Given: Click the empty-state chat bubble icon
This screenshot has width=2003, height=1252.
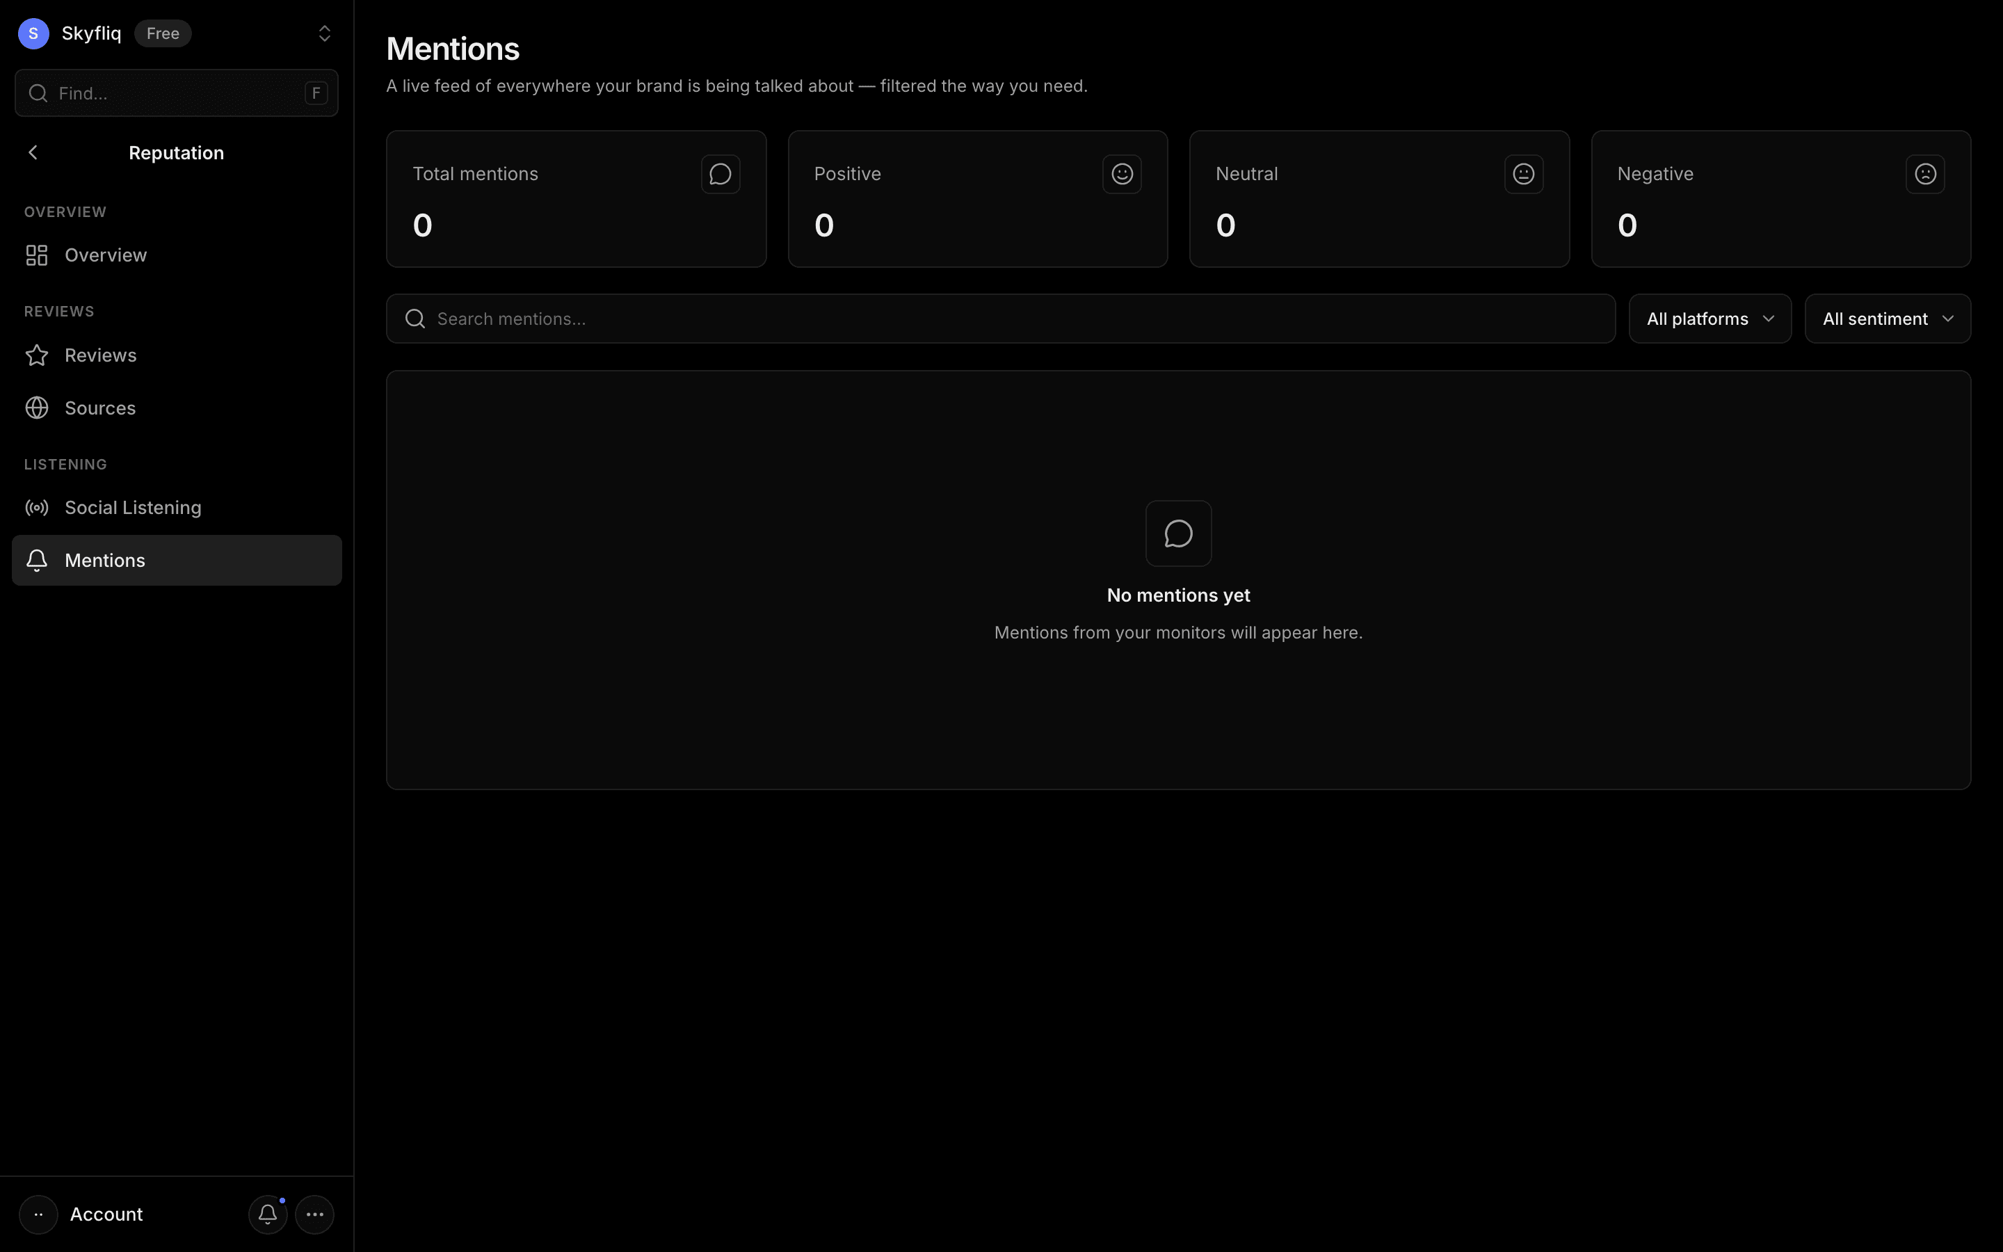Looking at the screenshot, I should point(1177,533).
